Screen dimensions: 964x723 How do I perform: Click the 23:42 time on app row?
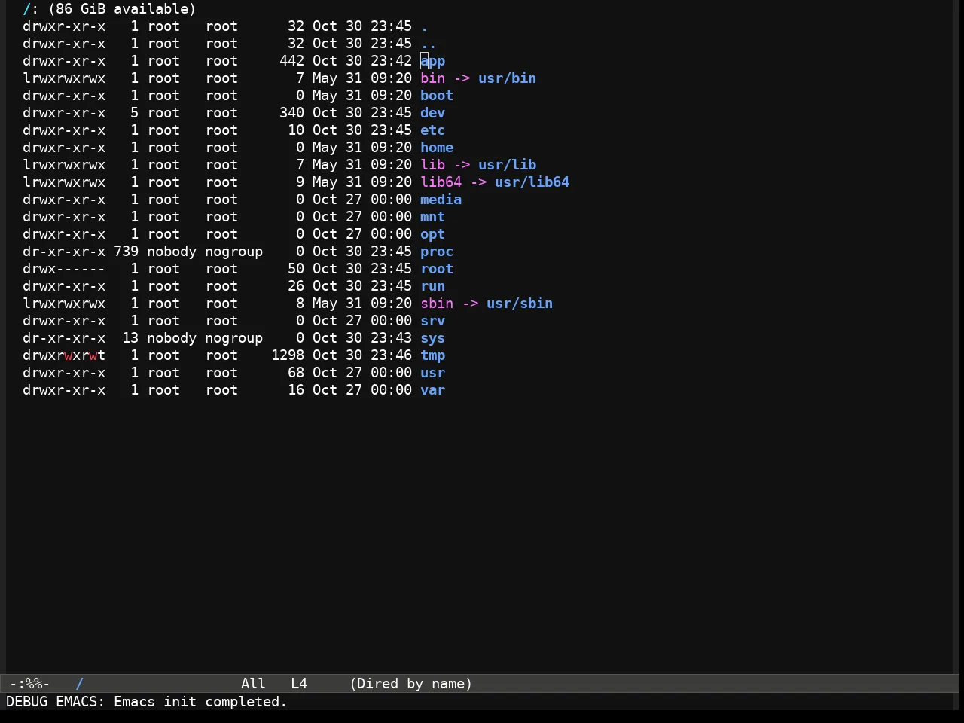(x=392, y=61)
